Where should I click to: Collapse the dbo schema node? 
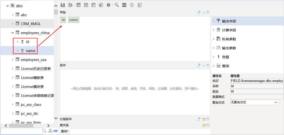coord(7,6)
